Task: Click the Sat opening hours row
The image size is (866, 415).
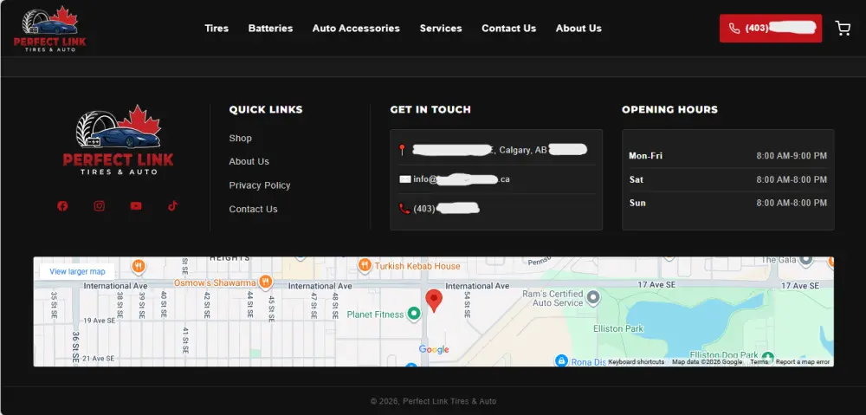Action: [728, 179]
